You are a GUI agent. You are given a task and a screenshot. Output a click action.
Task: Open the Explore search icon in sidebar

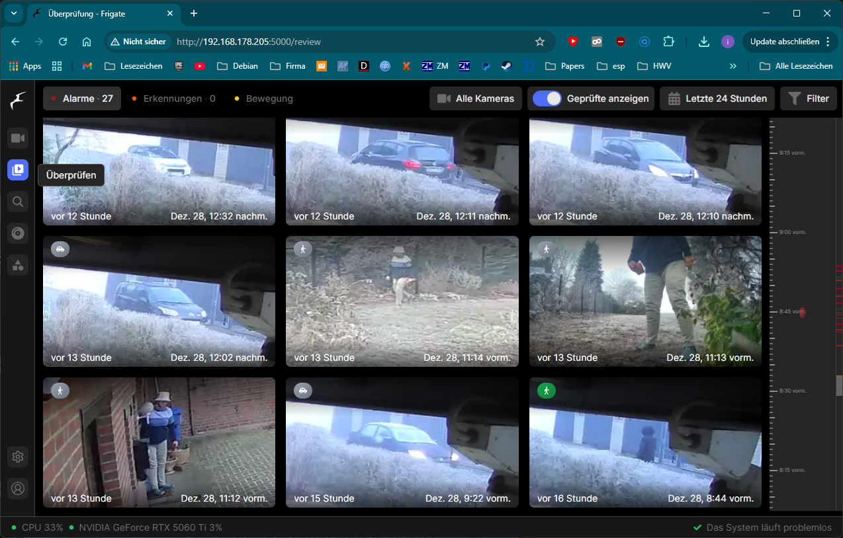click(18, 202)
